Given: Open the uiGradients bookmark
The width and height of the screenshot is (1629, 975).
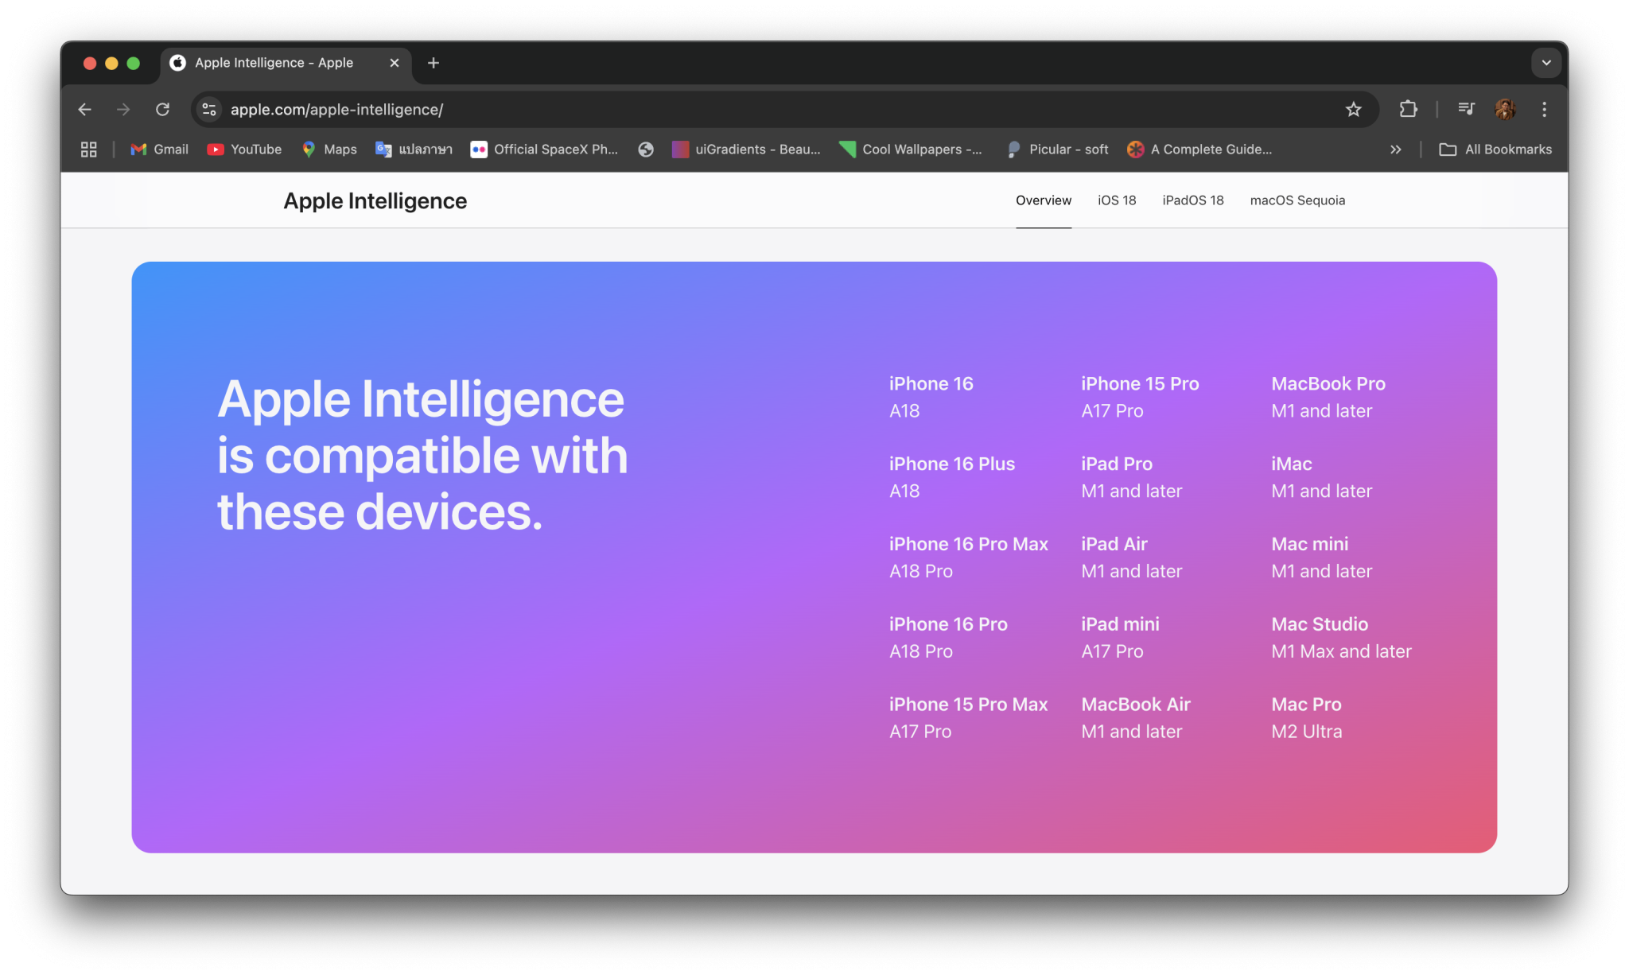Looking at the screenshot, I should click(746, 150).
